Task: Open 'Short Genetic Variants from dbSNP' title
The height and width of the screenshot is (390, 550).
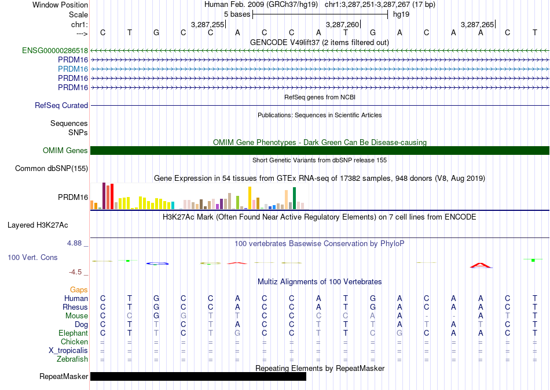Action: click(x=320, y=161)
